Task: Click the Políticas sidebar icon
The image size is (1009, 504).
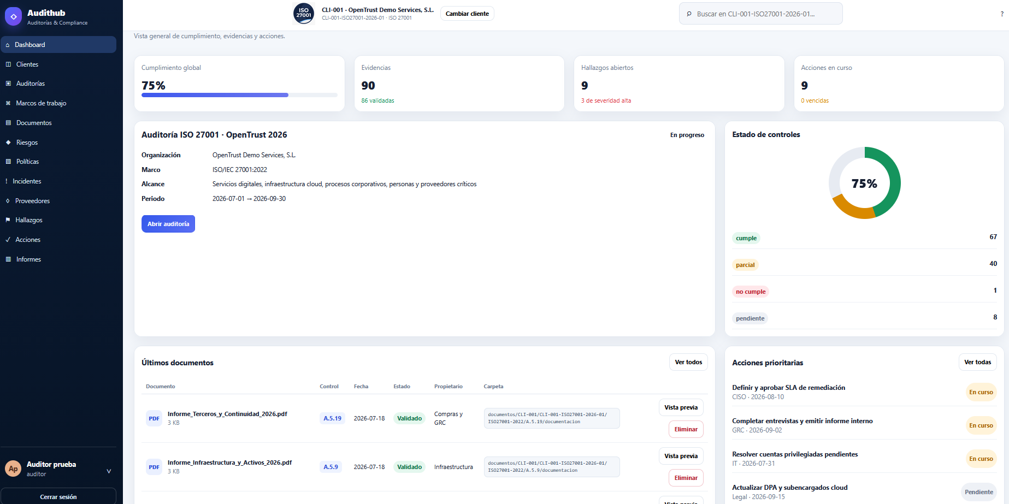Action: 8,162
